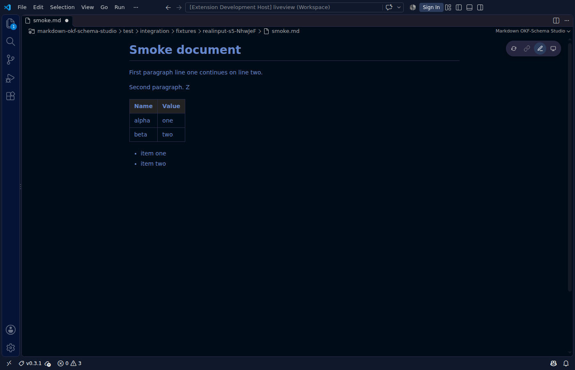Click the refresh icon in the floating toolbar
Image resolution: width=575 pixels, height=370 pixels.
(x=514, y=49)
